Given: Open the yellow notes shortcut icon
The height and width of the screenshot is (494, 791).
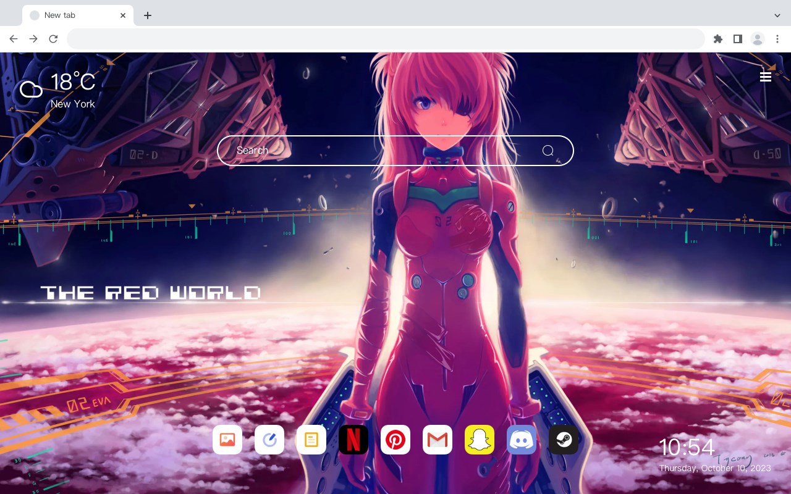Looking at the screenshot, I should [311, 440].
